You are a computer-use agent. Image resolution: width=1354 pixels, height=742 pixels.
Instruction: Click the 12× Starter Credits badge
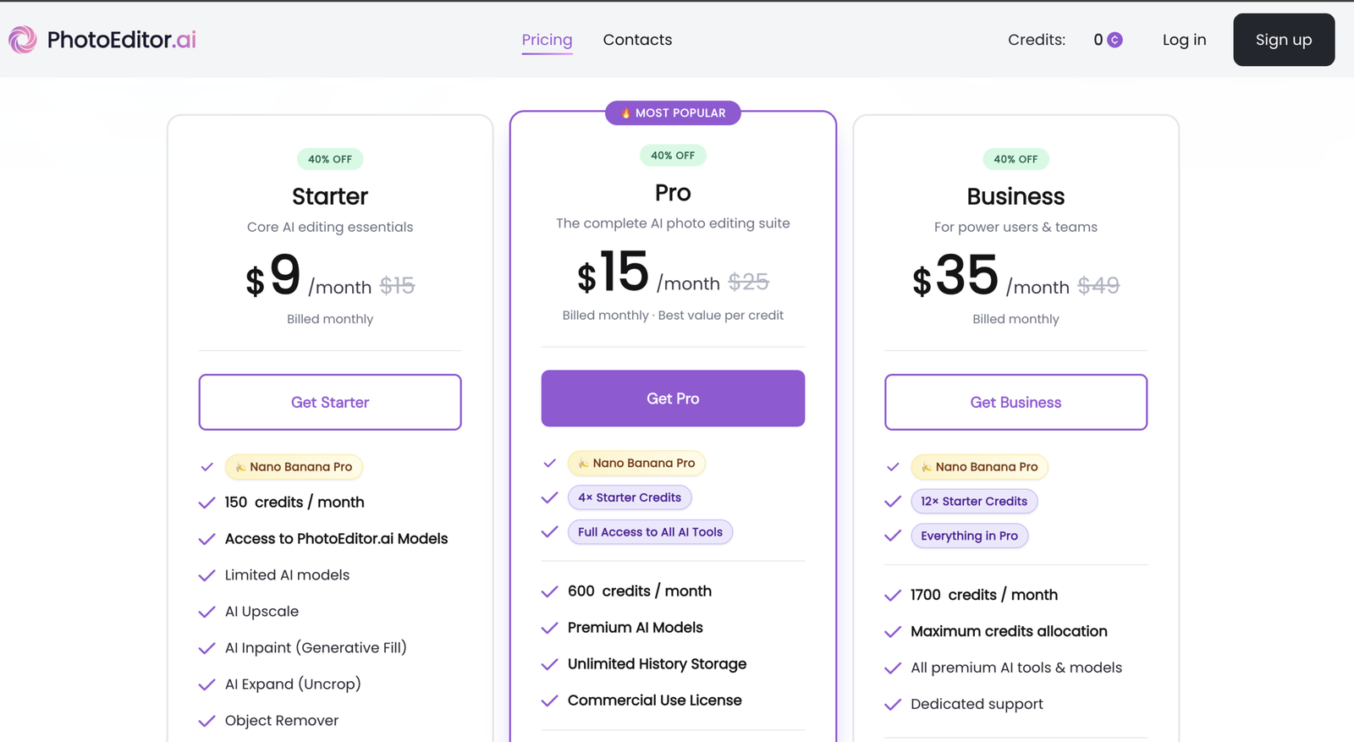[x=974, y=501]
